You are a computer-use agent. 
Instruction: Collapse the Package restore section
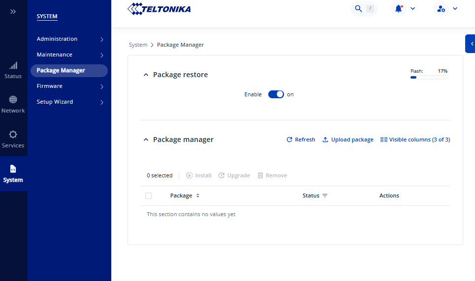click(x=146, y=75)
